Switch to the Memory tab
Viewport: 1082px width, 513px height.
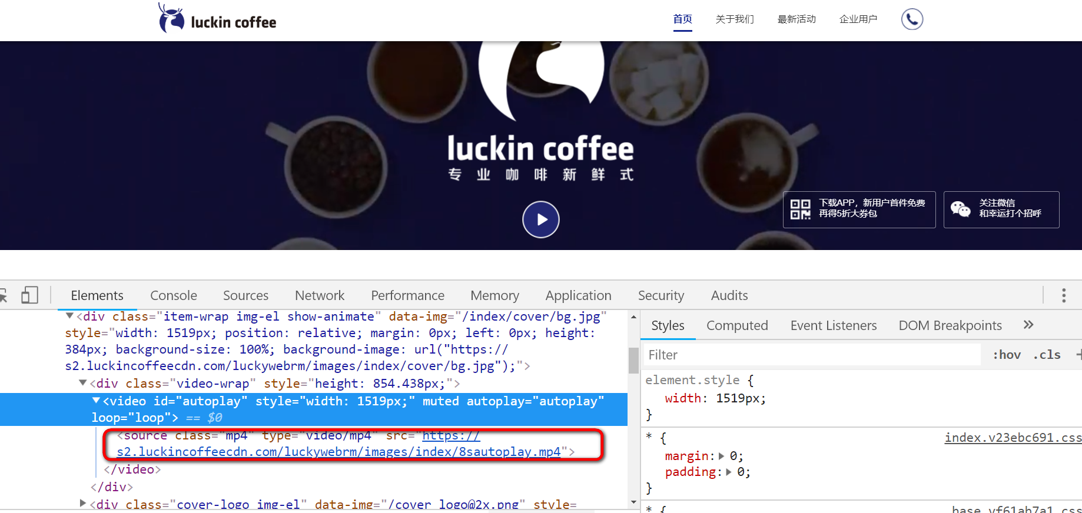coord(494,295)
